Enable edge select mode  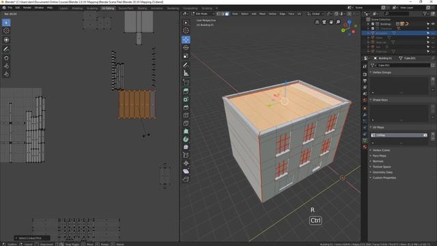[x=223, y=14]
